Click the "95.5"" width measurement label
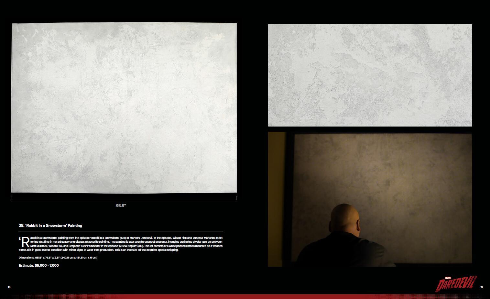This screenshot has height=299, width=490. [121, 205]
